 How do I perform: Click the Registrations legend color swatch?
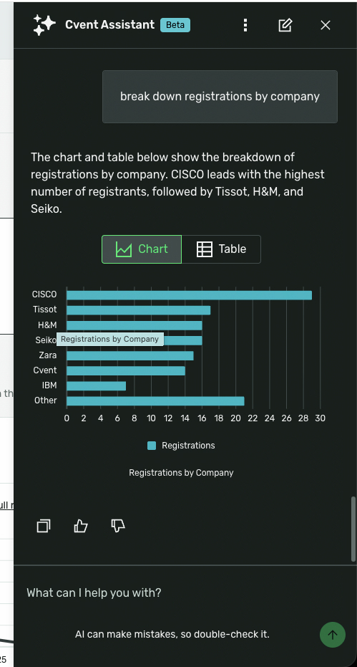pyautogui.click(x=152, y=446)
